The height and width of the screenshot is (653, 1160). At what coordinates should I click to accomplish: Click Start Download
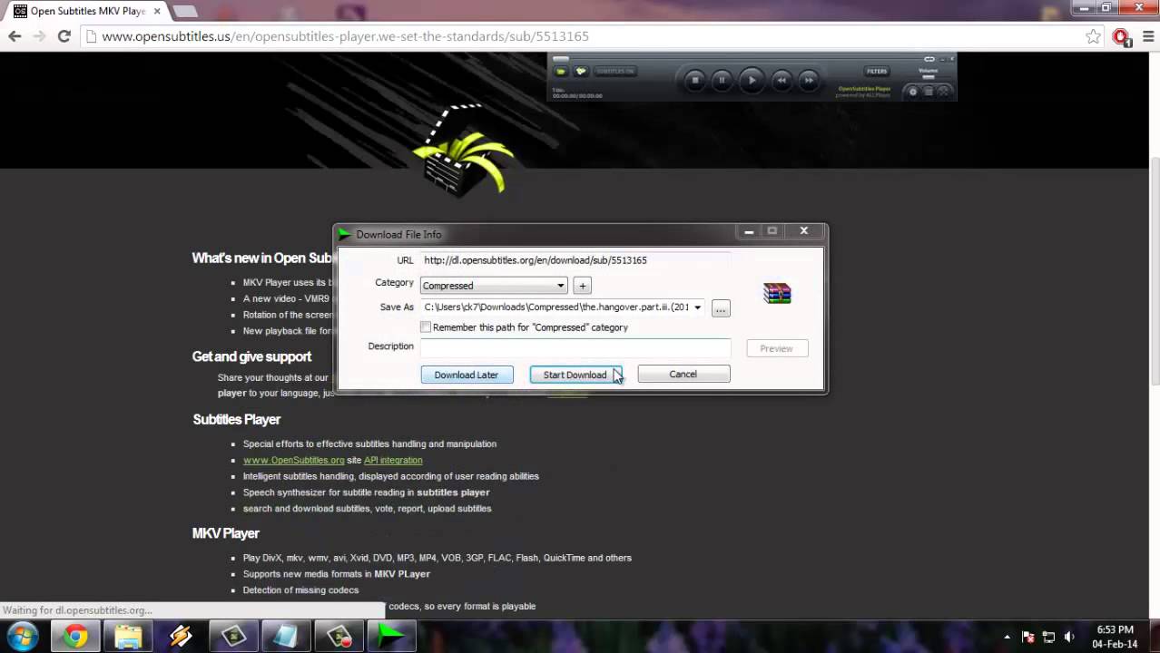pyautogui.click(x=575, y=375)
